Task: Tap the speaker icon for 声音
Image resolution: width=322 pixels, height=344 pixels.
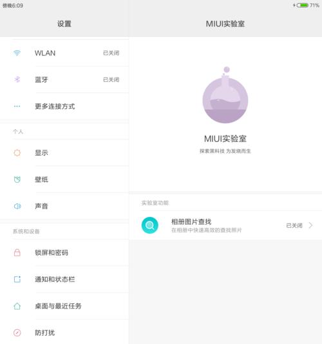Action: click(17, 206)
